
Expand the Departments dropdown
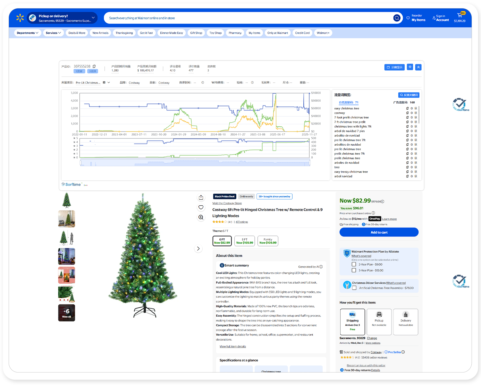coord(28,33)
